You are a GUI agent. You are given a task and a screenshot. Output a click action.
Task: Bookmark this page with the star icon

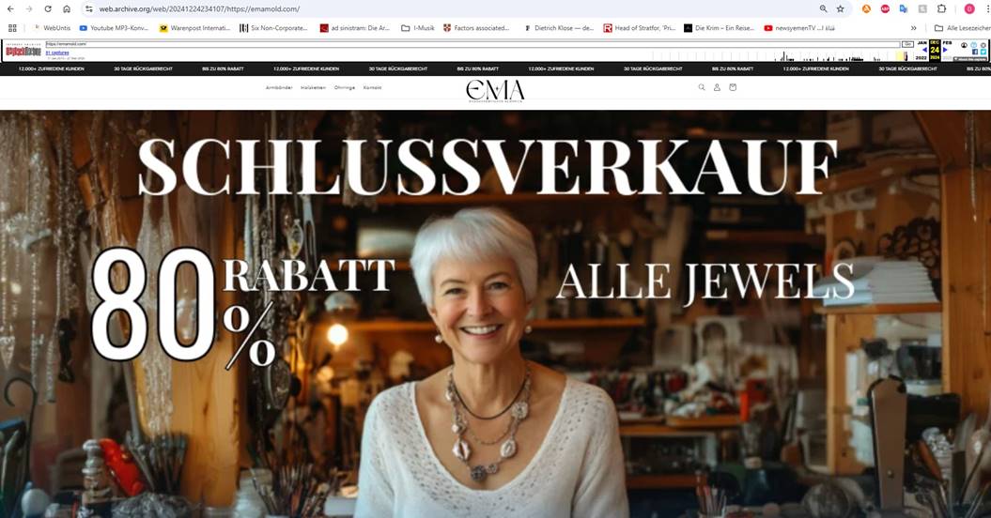[840, 8]
